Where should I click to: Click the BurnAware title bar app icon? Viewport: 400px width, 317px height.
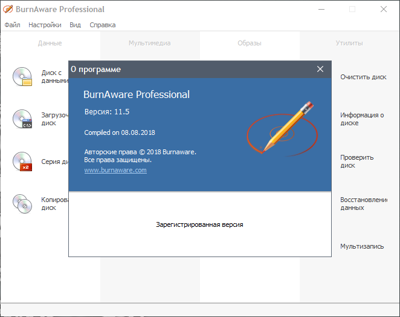point(8,9)
